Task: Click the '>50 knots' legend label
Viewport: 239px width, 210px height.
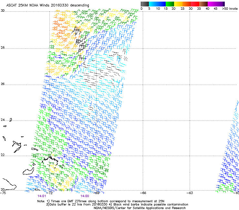Action: 230,9
